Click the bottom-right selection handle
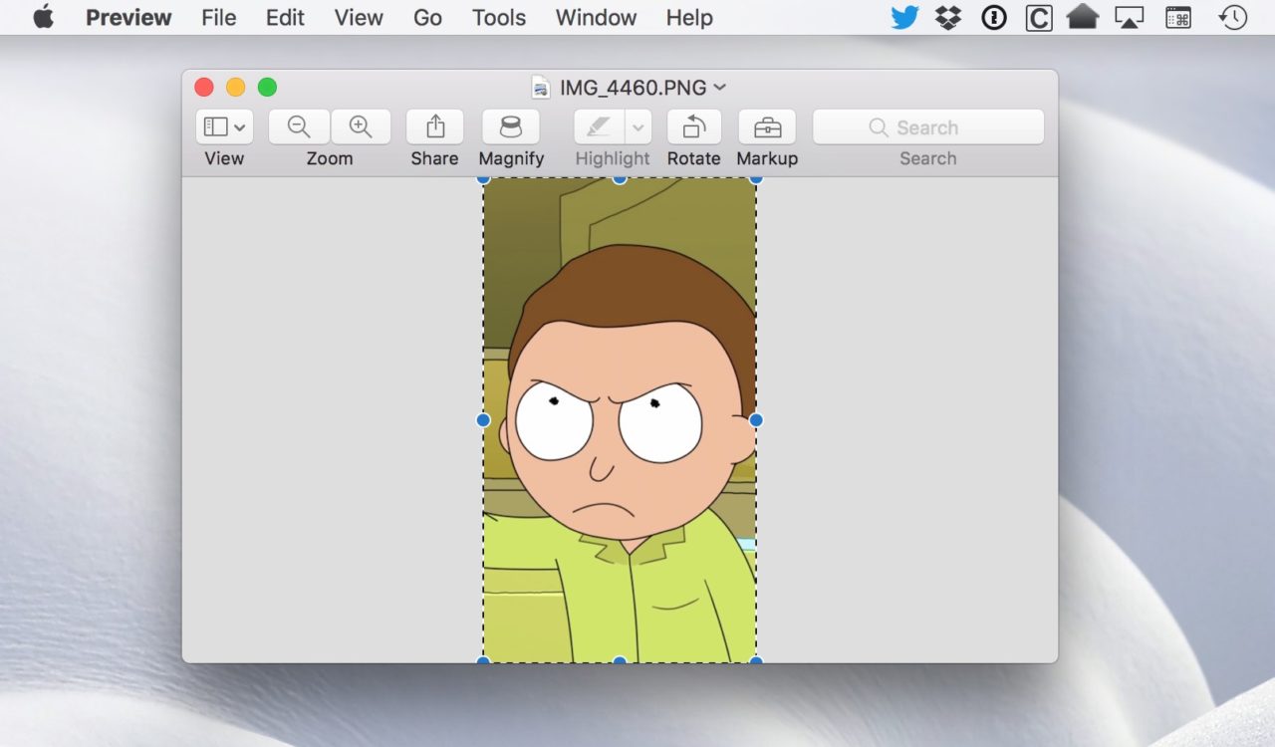The height and width of the screenshot is (747, 1275). [x=756, y=660]
